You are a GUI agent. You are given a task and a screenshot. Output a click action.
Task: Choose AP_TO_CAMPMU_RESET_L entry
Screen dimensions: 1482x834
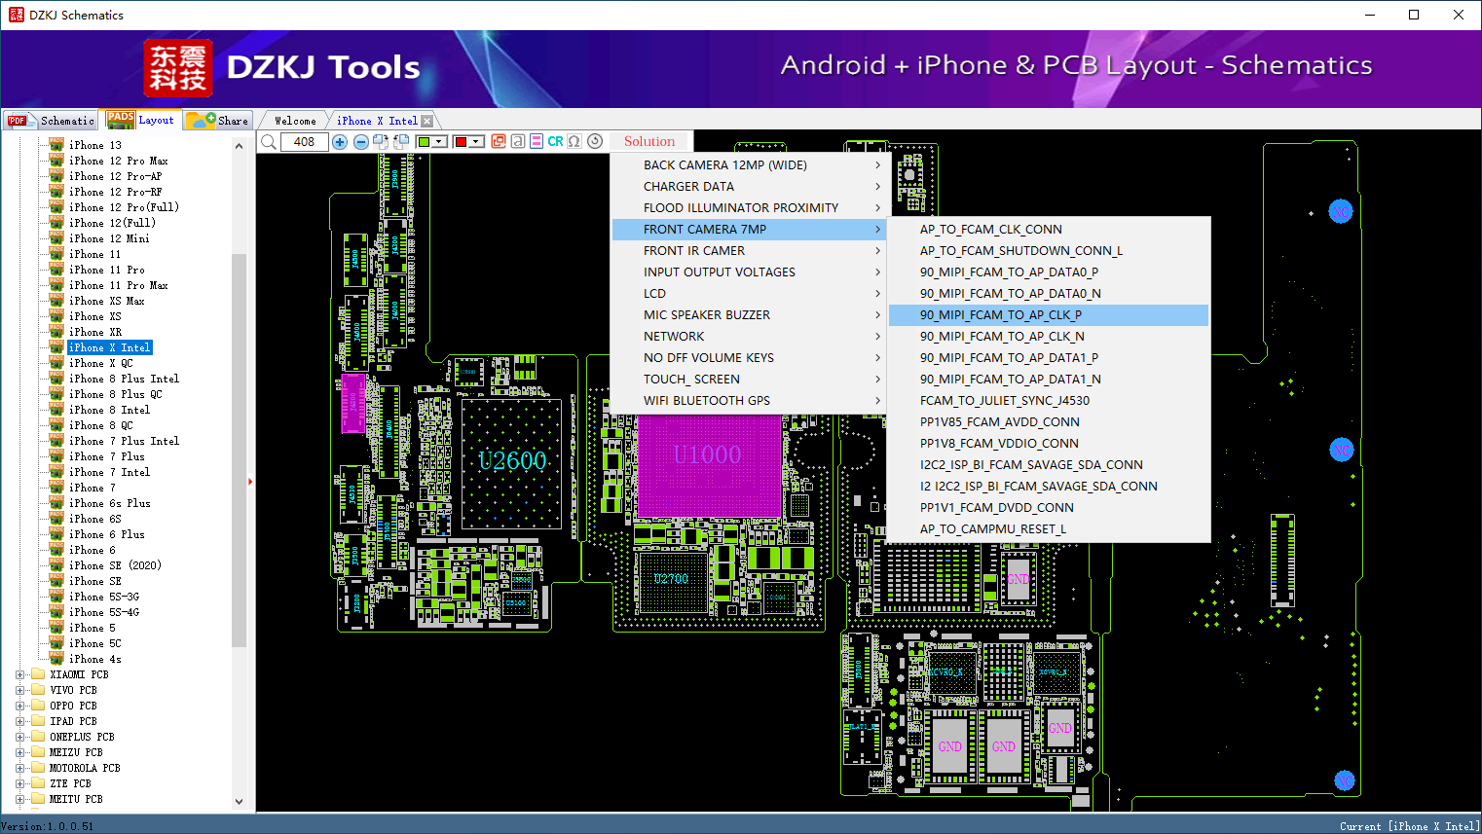click(x=1049, y=529)
